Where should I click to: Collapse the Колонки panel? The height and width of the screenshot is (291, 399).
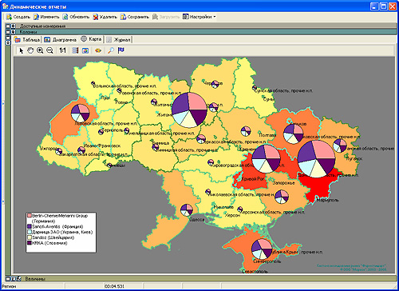tap(8, 32)
